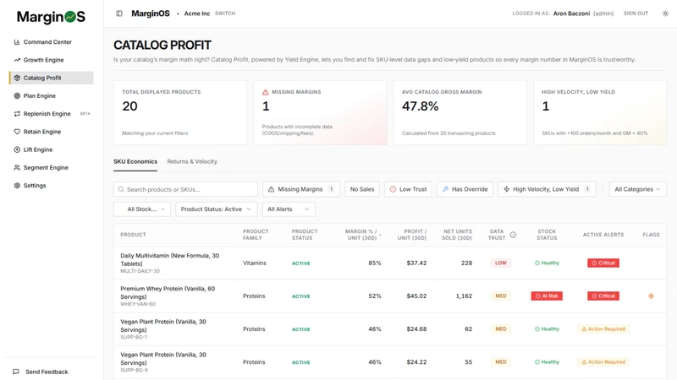The width and height of the screenshot is (677, 380).
Task: Click LOW trust badge on Multivitamin row
Action: [x=501, y=263]
